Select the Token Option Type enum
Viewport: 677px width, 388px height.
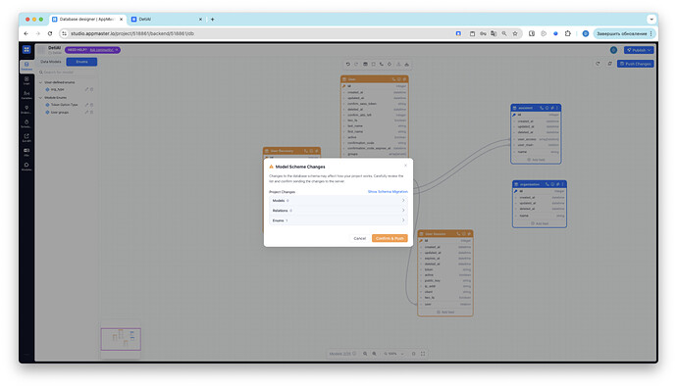(x=64, y=105)
